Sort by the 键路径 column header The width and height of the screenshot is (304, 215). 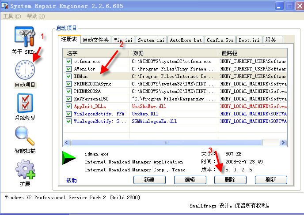click(252, 53)
